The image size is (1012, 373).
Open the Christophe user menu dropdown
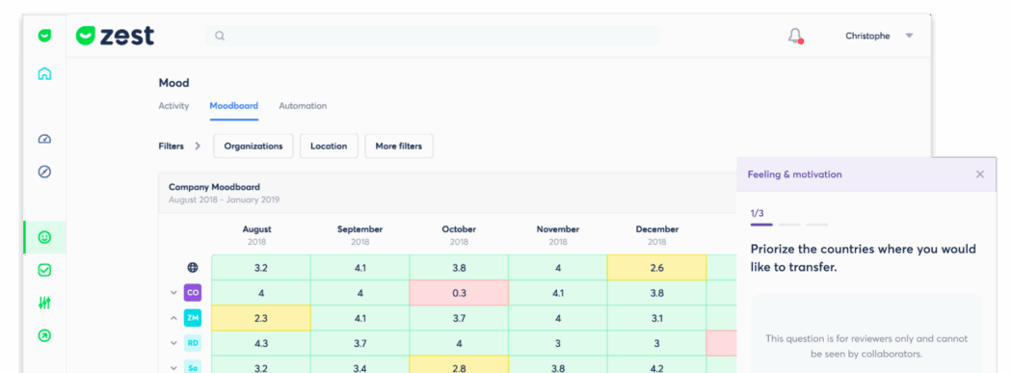click(880, 36)
